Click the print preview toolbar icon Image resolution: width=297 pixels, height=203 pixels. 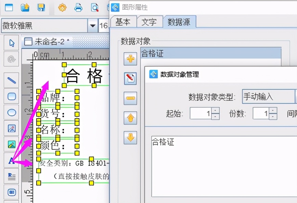95,7
